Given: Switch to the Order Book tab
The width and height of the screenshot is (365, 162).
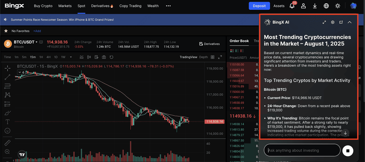Looking at the screenshot, I should (x=239, y=41).
